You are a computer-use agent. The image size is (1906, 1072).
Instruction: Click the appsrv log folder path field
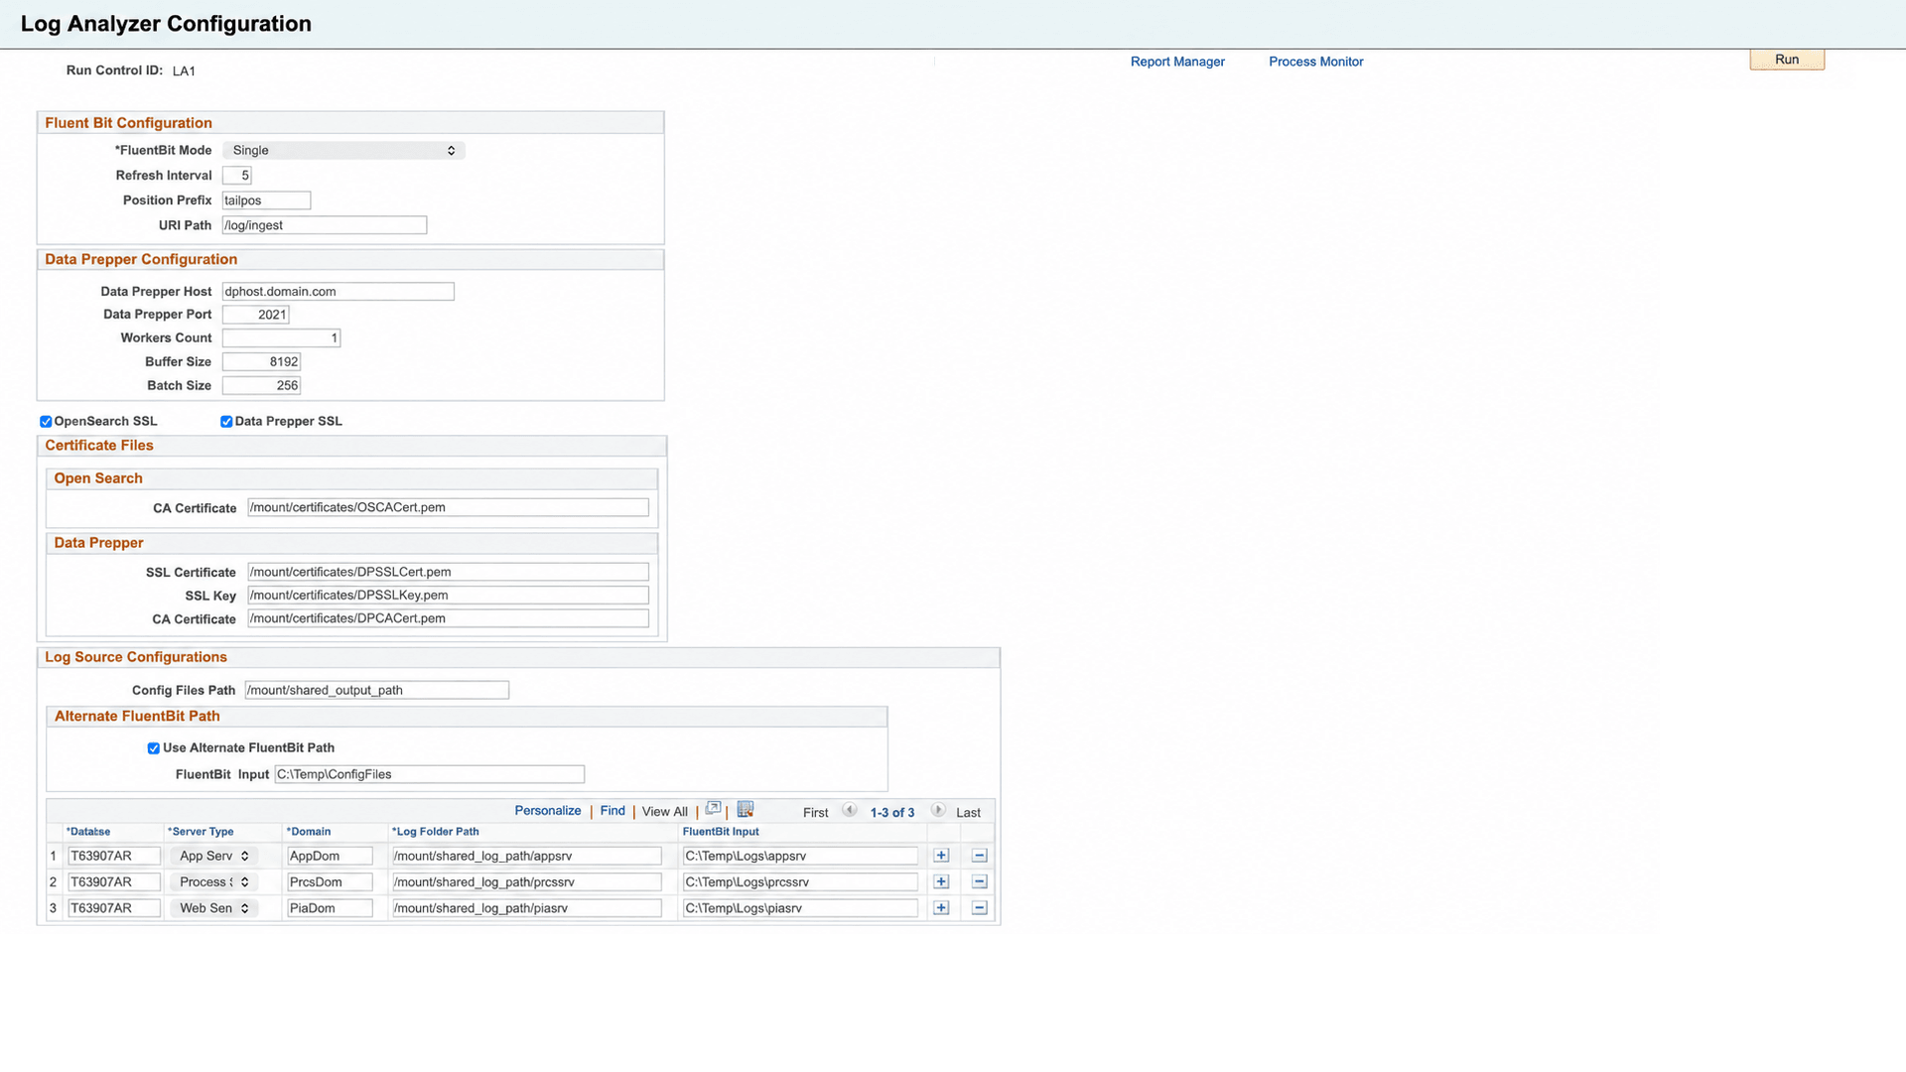pyautogui.click(x=527, y=856)
